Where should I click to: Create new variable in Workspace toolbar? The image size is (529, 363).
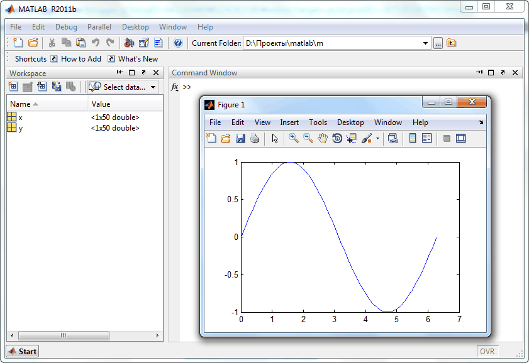13,87
